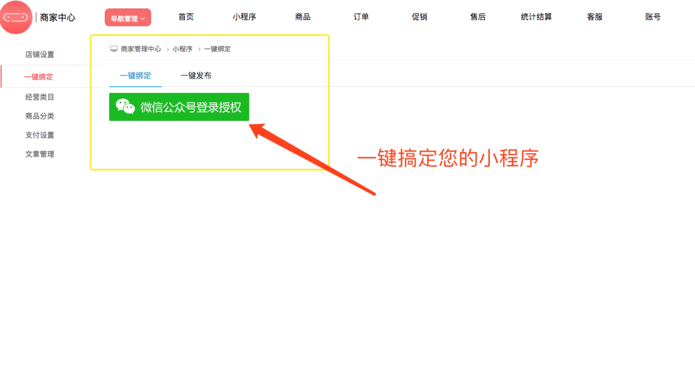Select 一键绑定 in the sidebar
The width and height of the screenshot is (695, 385).
(x=39, y=77)
